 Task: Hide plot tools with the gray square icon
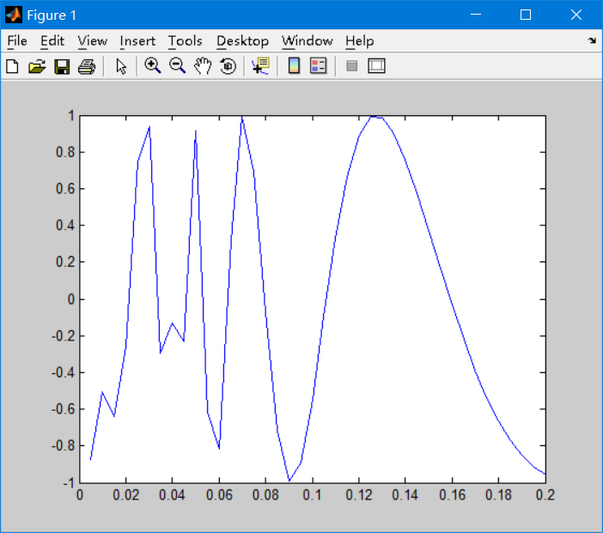point(352,66)
